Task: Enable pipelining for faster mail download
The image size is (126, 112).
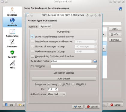Action: click(32, 56)
